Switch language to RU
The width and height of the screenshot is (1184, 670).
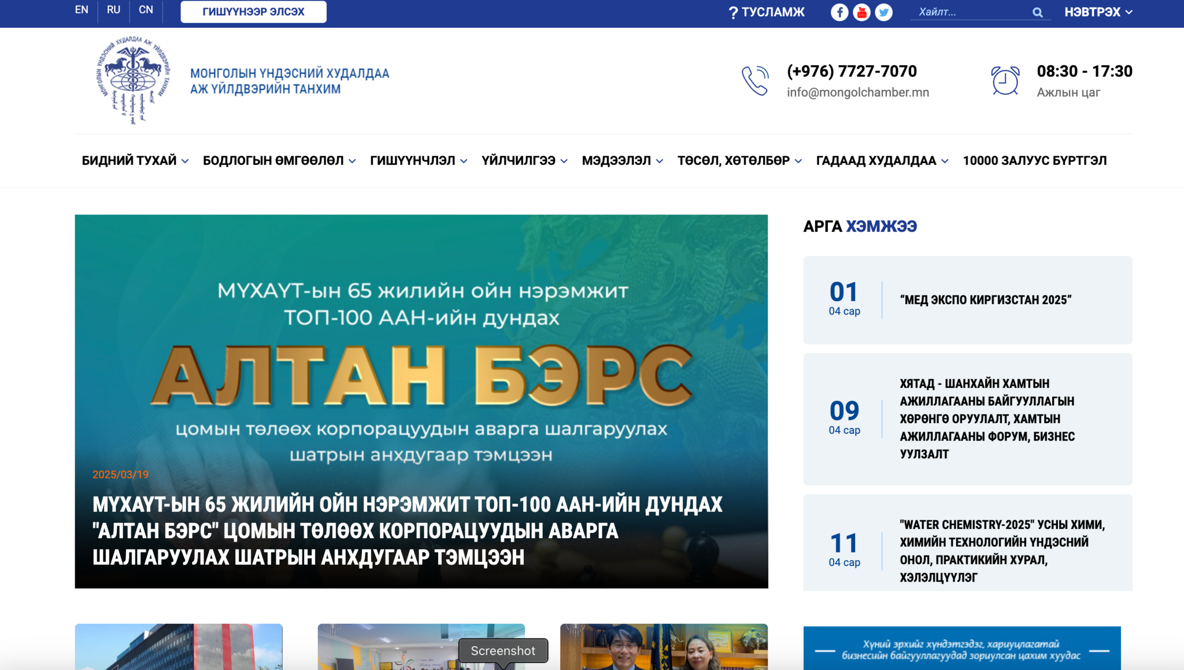tap(113, 10)
